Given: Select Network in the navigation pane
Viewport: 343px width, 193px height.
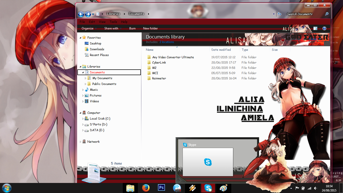Looking at the screenshot, I should (x=93, y=142).
